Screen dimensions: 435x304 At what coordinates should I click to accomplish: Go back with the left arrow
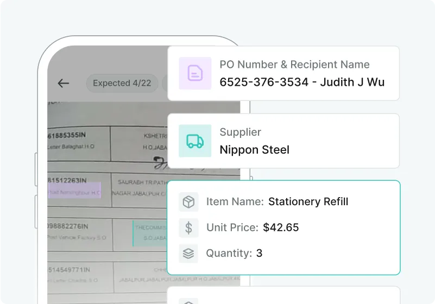tap(63, 83)
